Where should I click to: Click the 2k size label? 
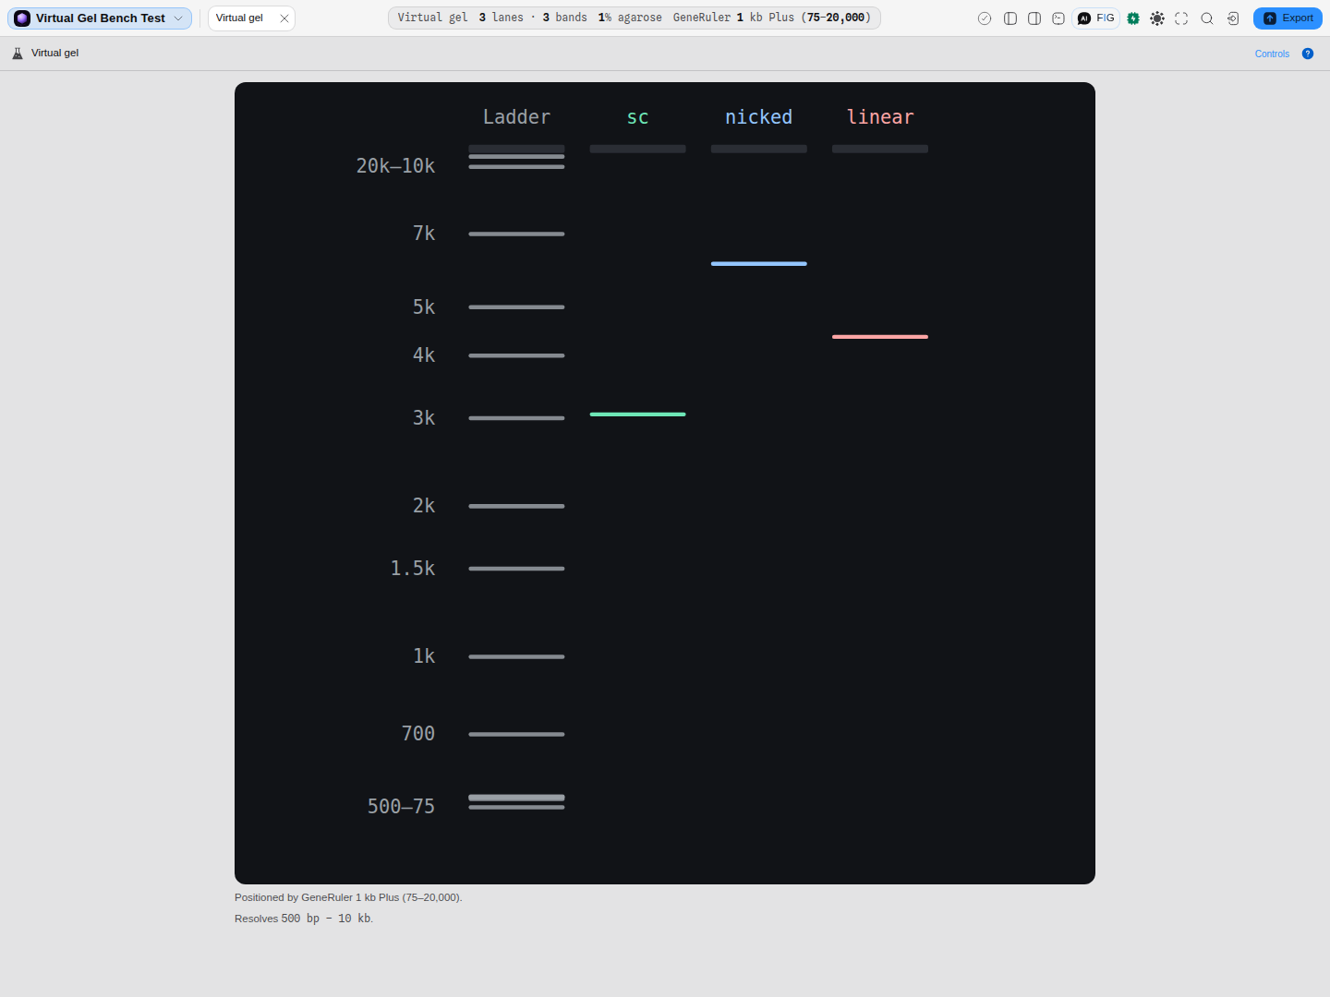[x=424, y=506]
